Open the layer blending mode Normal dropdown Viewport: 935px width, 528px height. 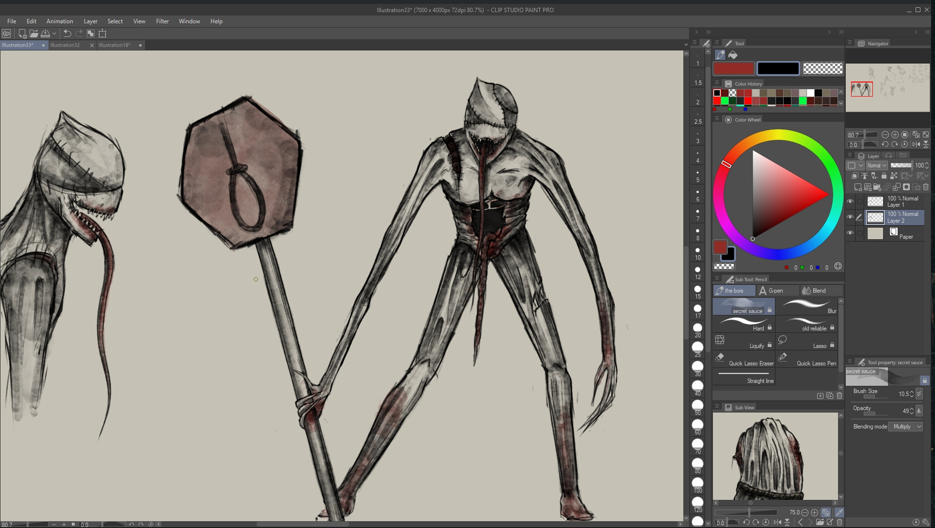tap(877, 165)
